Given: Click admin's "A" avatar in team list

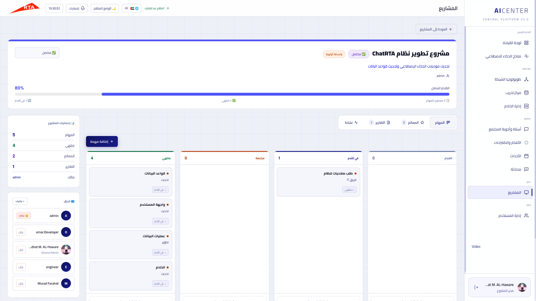Looking at the screenshot, I should (x=66, y=216).
